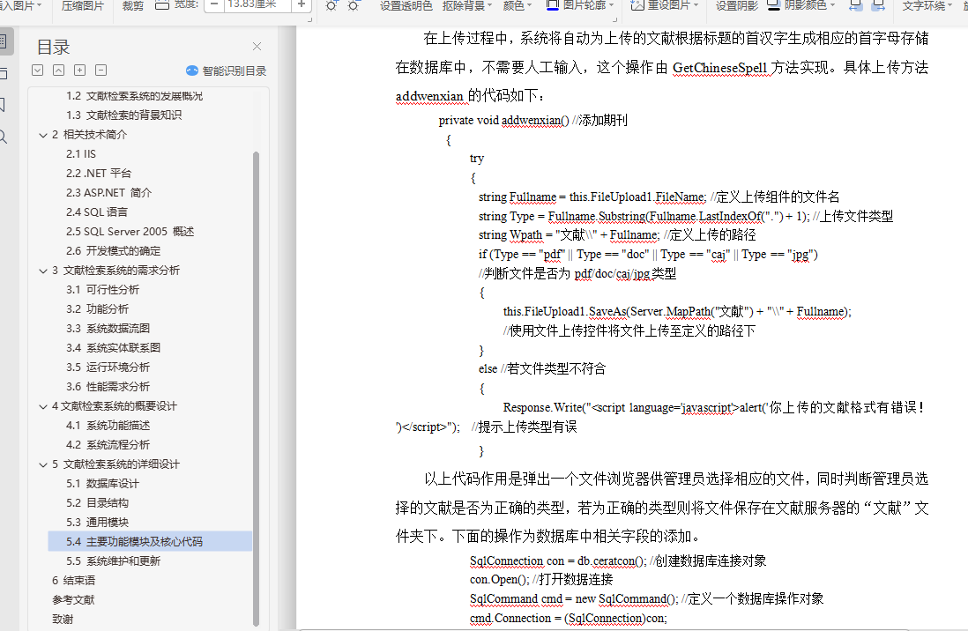Jump to 2.5 SQL Server 2005 概述
The height and width of the screenshot is (631, 968).
[x=130, y=232]
